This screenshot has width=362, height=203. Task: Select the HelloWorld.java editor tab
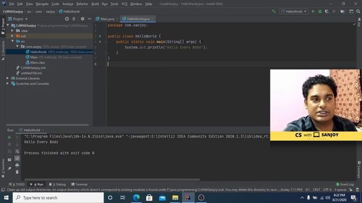pos(138,19)
